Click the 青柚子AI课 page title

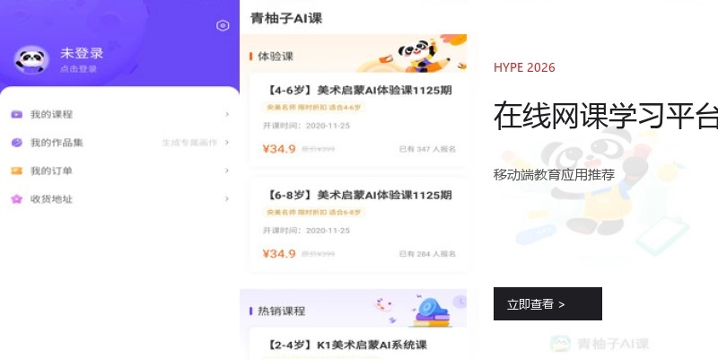(x=286, y=18)
